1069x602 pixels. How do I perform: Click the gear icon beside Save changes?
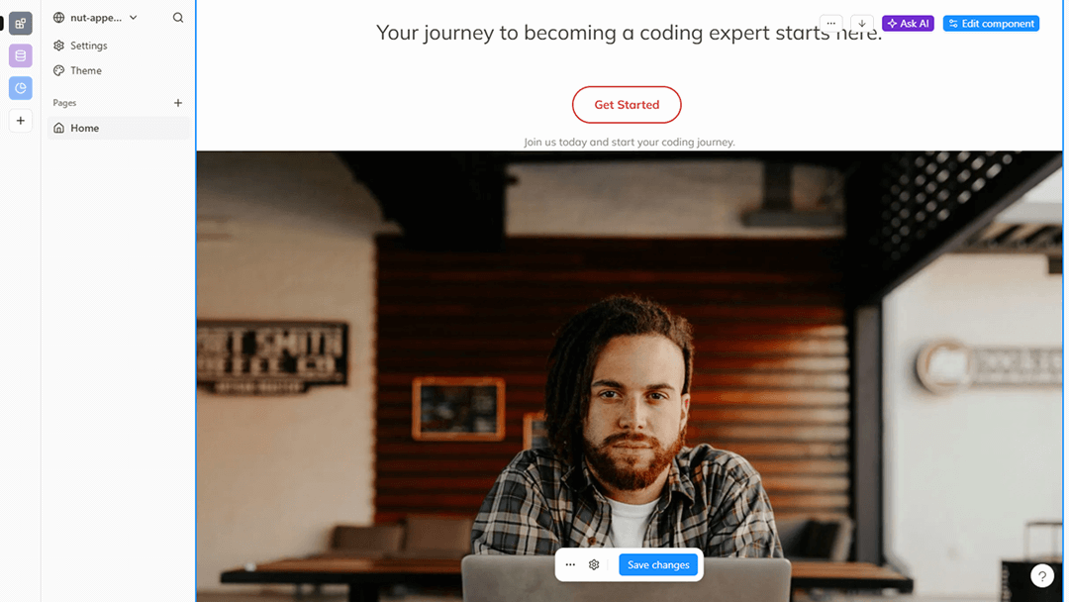click(x=594, y=564)
